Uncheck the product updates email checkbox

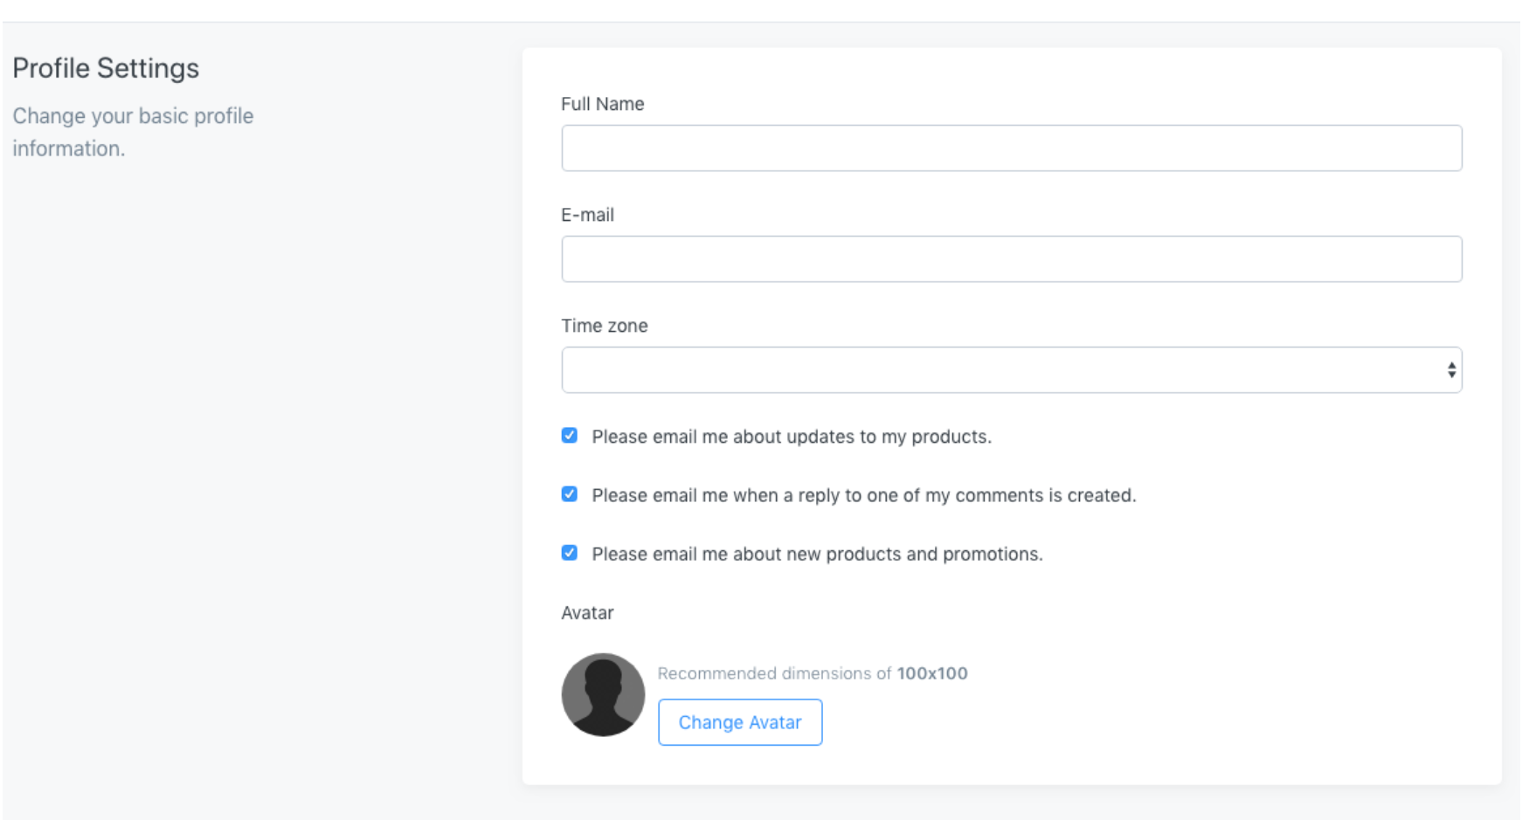pyautogui.click(x=570, y=436)
